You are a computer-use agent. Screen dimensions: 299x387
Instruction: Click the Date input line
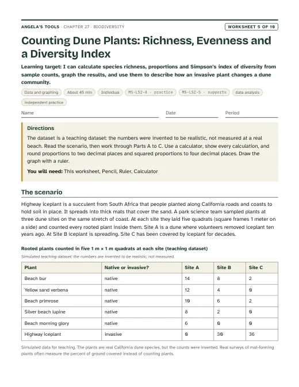pyautogui.click(x=192, y=113)
